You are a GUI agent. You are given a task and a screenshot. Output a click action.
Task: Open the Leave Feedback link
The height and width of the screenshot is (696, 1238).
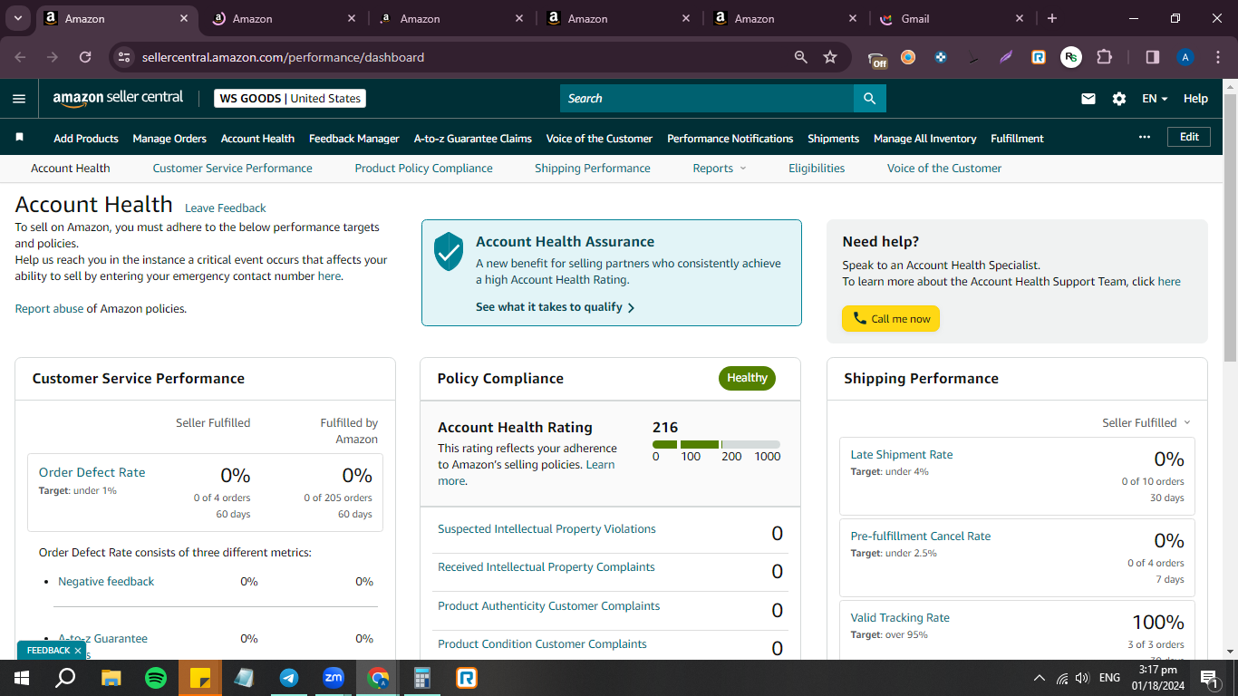tap(226, 208)
